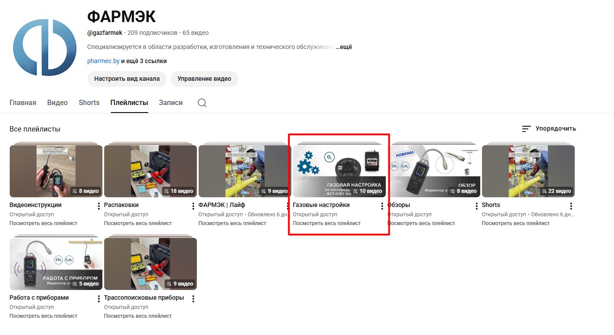Expand channel description with …ещё
This screenshot has height=335, width=614.
click(x=344, y=47)
